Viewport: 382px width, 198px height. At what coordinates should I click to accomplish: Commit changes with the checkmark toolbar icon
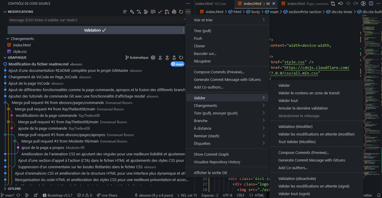pyautogui.click(x=160, y=12)
